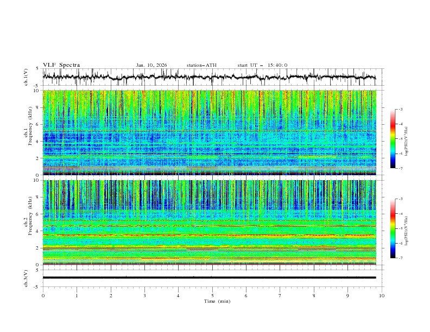Click the time axis tick label "0"
The height and width of the screenshot is (332, 430).
click(x=43, y=296)
